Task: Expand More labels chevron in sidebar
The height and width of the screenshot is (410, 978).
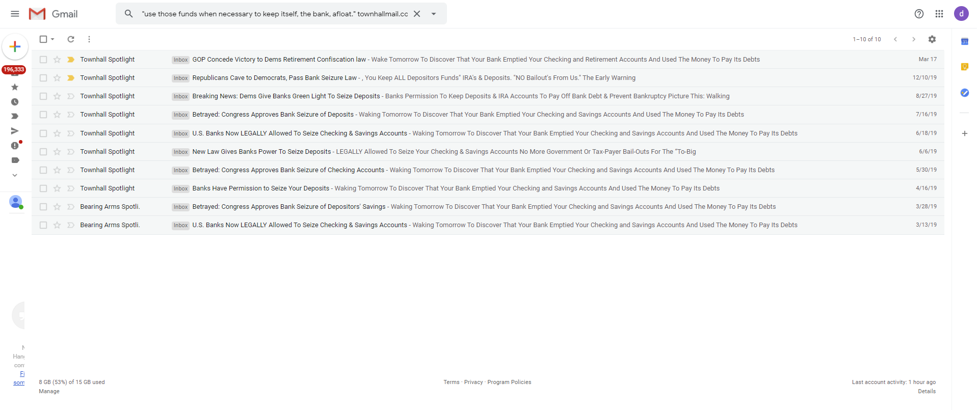Action: [x=15, y=175]
